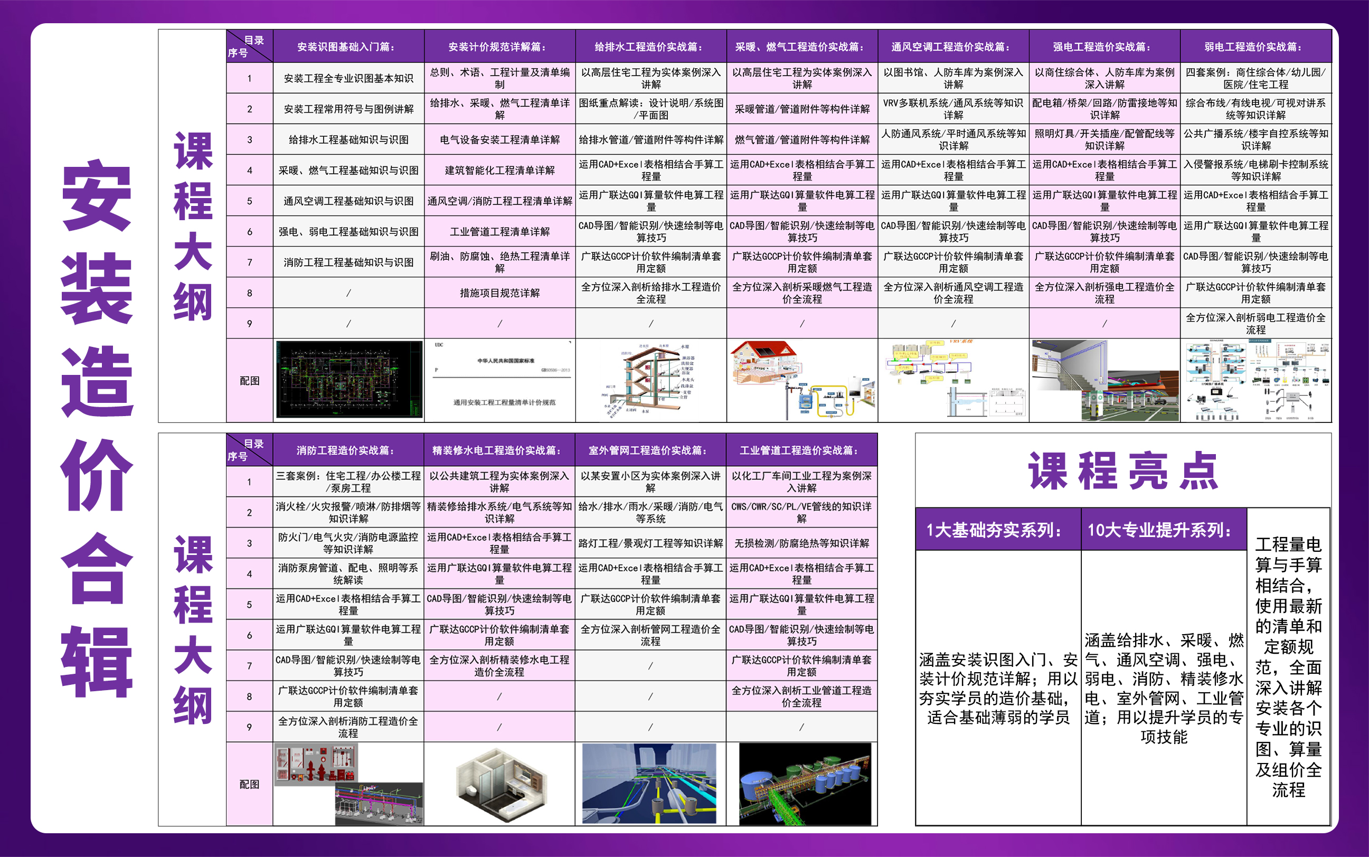The image size is (1369, 857).
Task: Click the cell 全方位深入剖析给排水工程造价全流程
Action: (652, 293)
